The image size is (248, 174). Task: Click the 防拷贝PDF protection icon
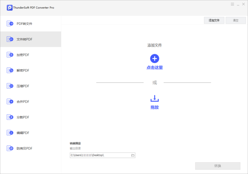coord(10,149)
